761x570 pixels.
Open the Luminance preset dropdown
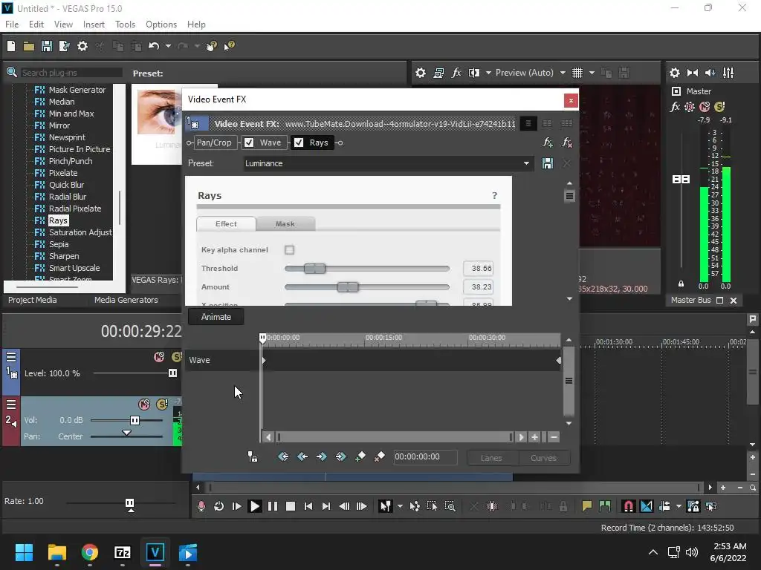(526, 163)
